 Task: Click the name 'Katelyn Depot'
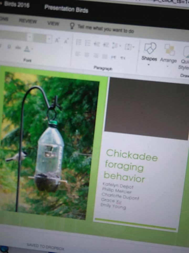pyautogui.click(x=118, y=186)
